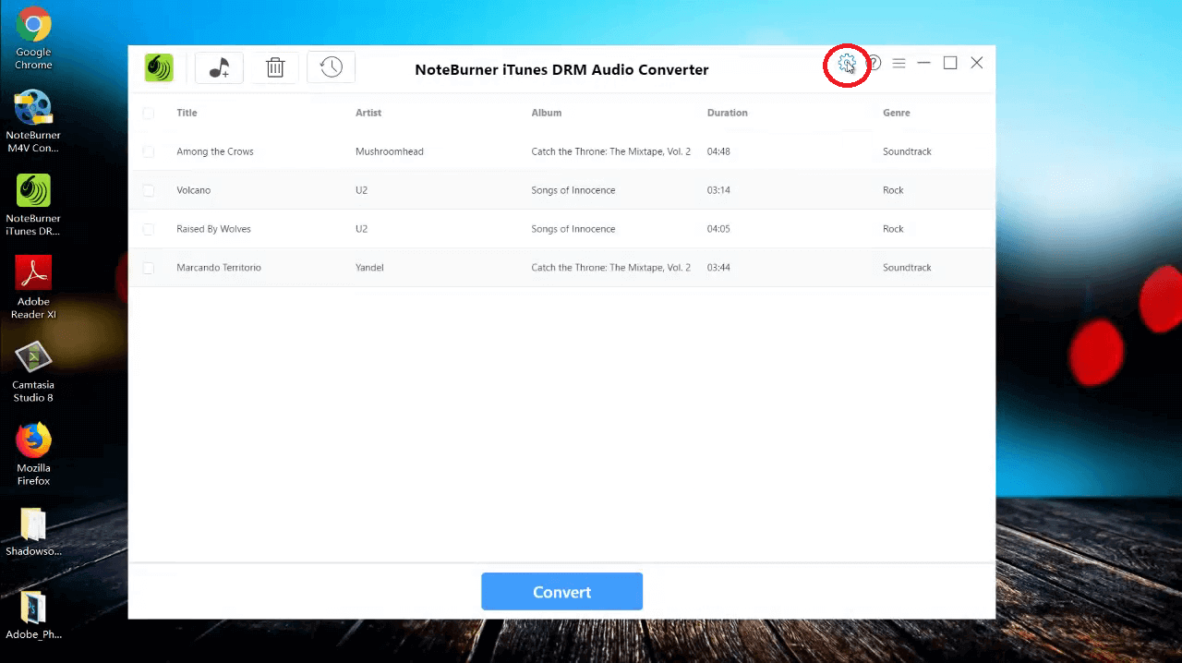Click Soundtrack genre for Among the Crows
The height and width of the screenshot is (663, 1182).
coord(907,151)
